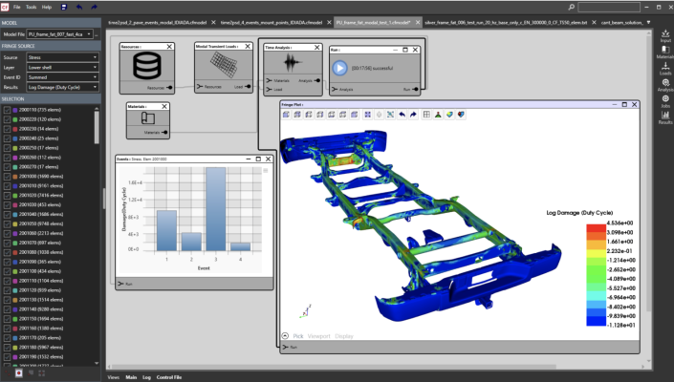Open the Tools menu
The height and width of the screenshot is (382, 674).
click(32, 6)
